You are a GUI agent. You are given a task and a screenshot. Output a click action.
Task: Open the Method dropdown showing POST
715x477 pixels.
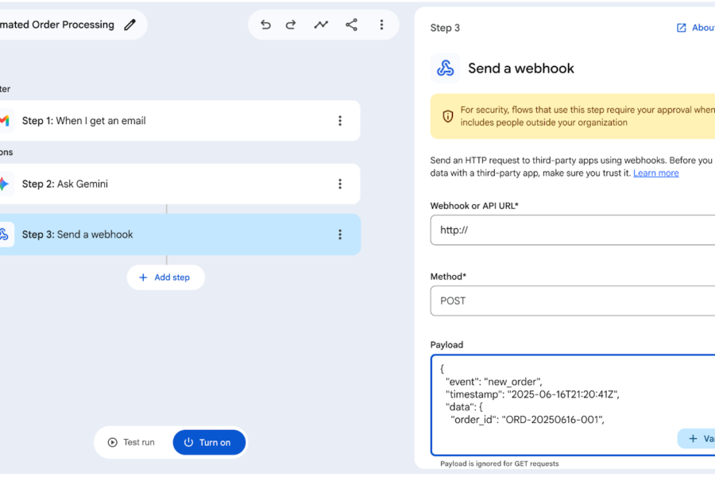click(x=573, y=301)
